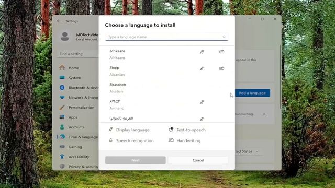Click the Text-to-speech legend icon

click(171, 130)
